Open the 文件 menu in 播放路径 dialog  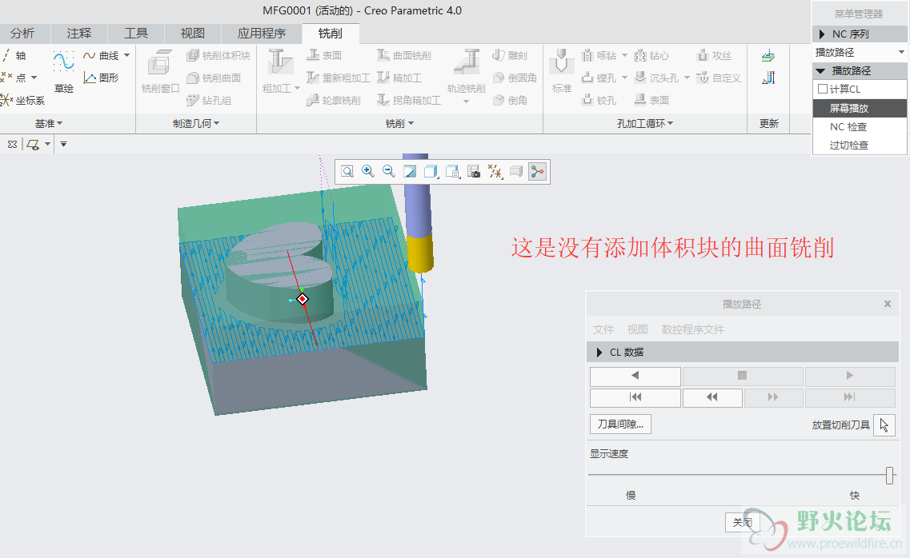click(603, 329)
